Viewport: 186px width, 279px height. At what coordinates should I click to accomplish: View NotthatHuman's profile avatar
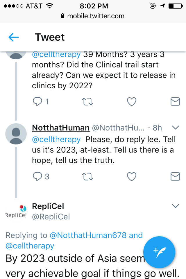point(16,134)
